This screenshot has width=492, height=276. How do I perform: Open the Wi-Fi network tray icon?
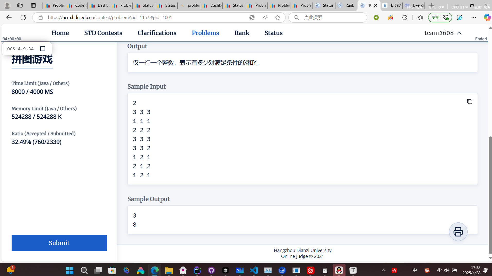click(439, 270)
